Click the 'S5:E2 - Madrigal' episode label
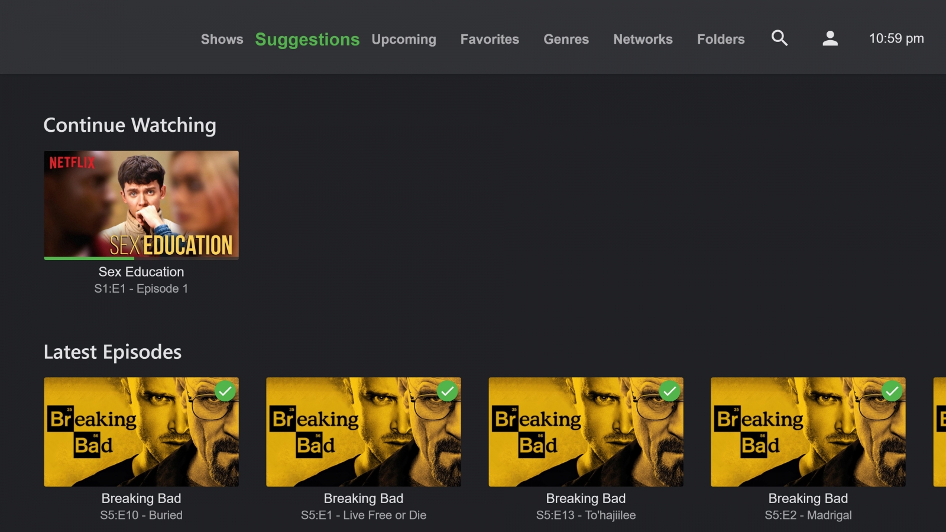Viewport: 946px width, 532px height. (808, 515)
